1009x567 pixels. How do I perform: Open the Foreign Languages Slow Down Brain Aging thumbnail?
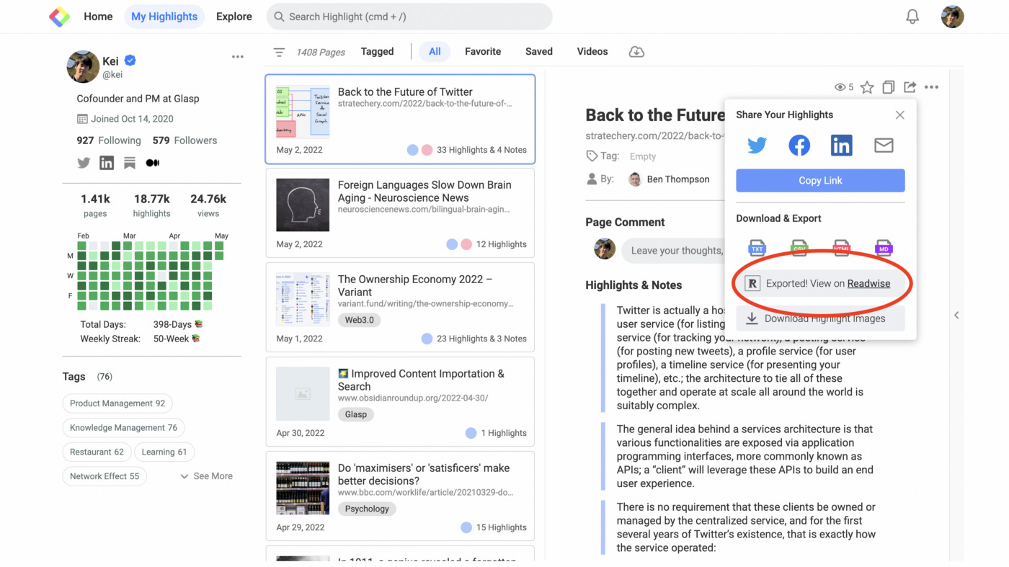303,205
